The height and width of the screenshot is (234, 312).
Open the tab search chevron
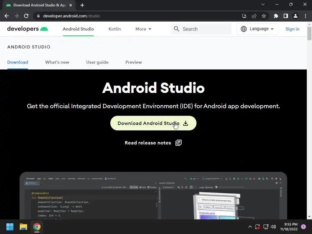263,4
